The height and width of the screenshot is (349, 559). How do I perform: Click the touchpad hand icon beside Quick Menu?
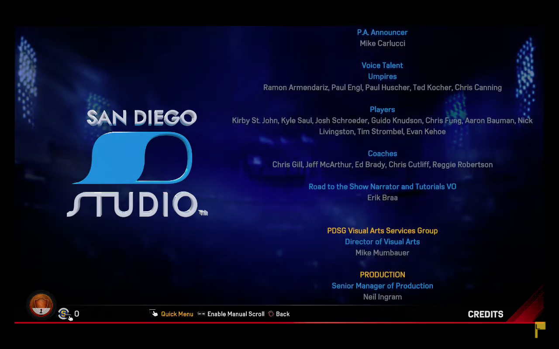coord(154,313)
